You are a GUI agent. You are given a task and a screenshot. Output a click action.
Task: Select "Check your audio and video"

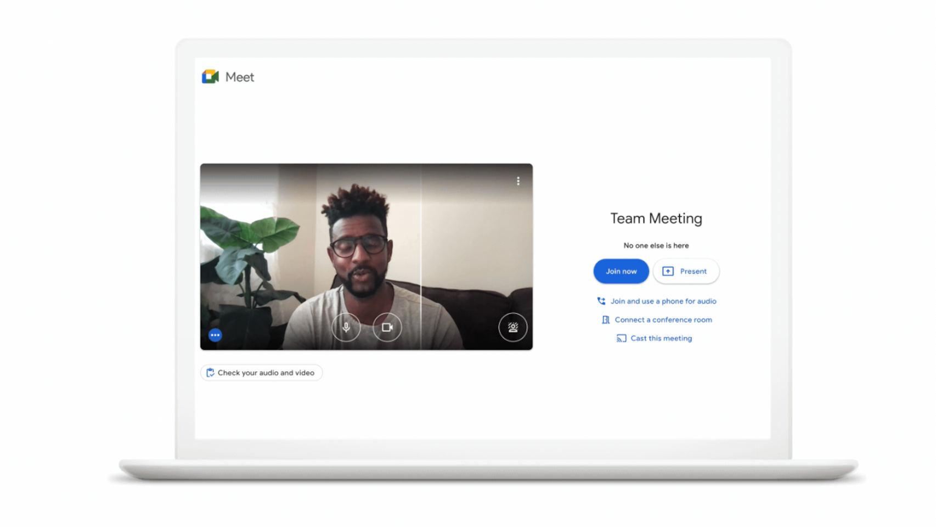[261, 373]
